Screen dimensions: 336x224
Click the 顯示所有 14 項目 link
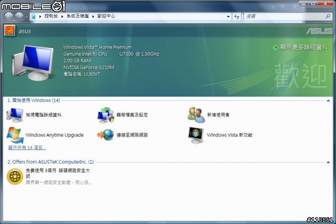[x=27, y=147]
